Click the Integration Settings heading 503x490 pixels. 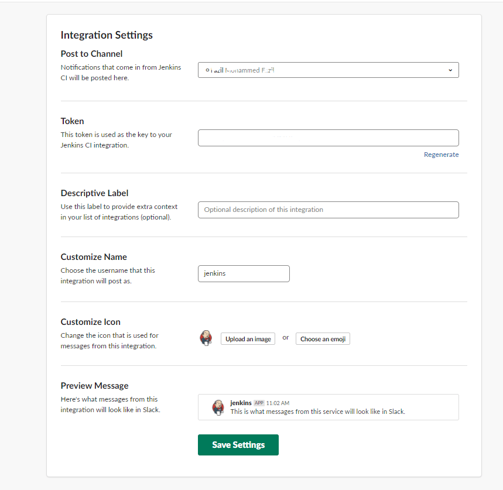click(x=107, y=35)
